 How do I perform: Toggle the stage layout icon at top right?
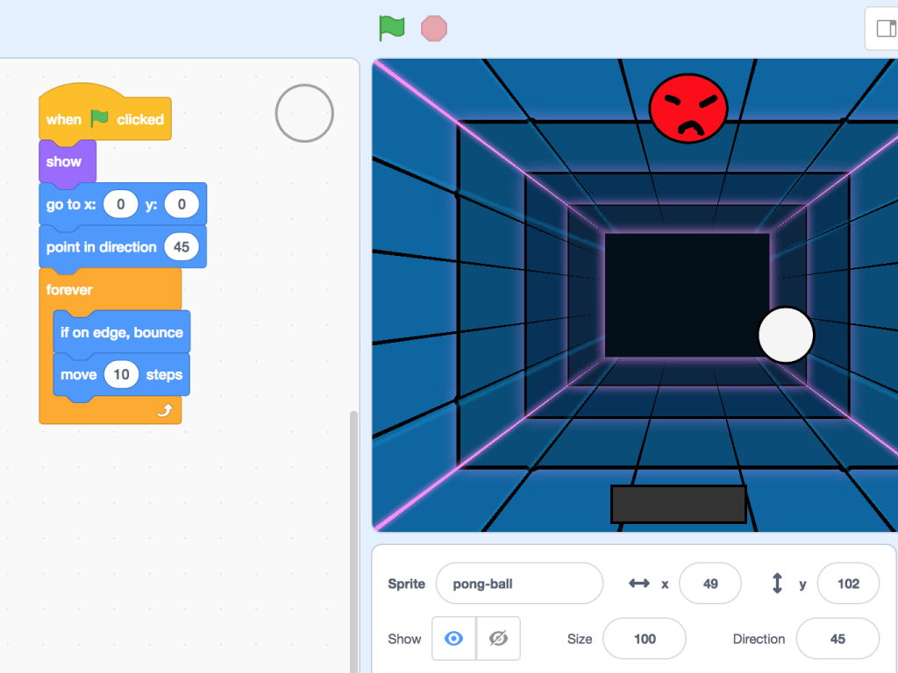pos(886,28)
